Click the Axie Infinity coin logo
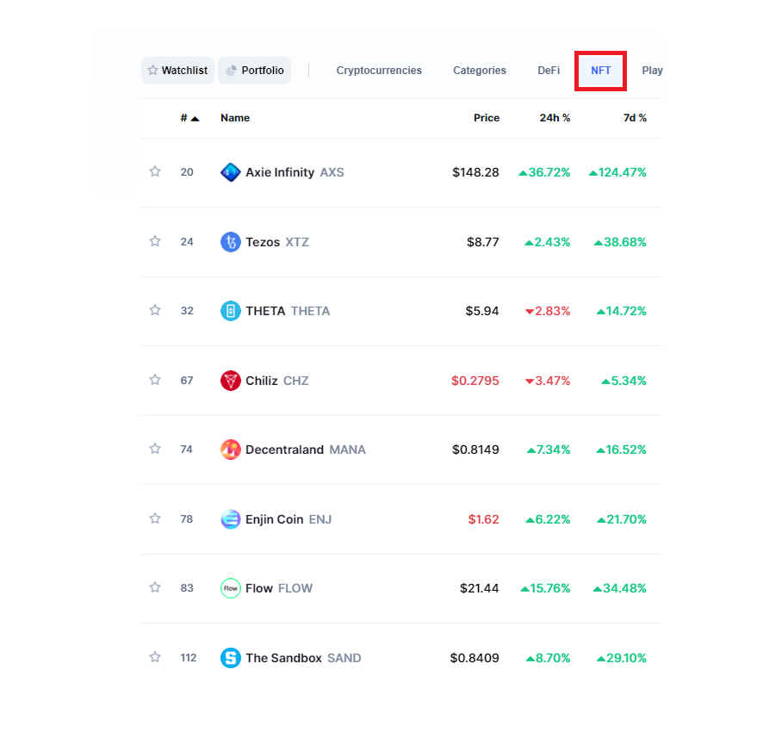The image size is (763, 732). tap(231, 172)
